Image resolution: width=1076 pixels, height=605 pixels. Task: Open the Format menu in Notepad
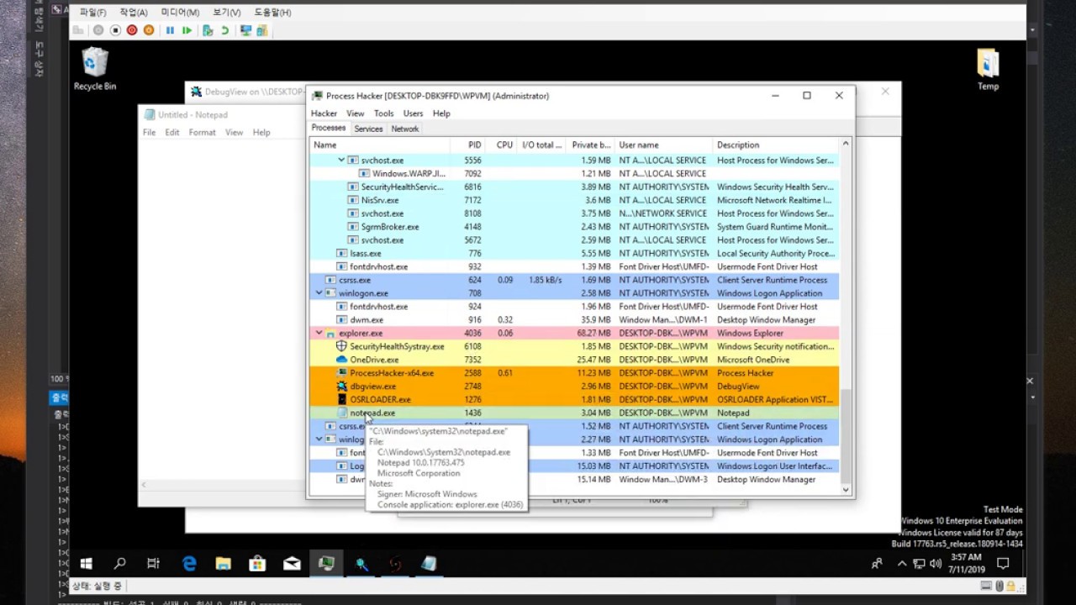[x=202, y=133]
